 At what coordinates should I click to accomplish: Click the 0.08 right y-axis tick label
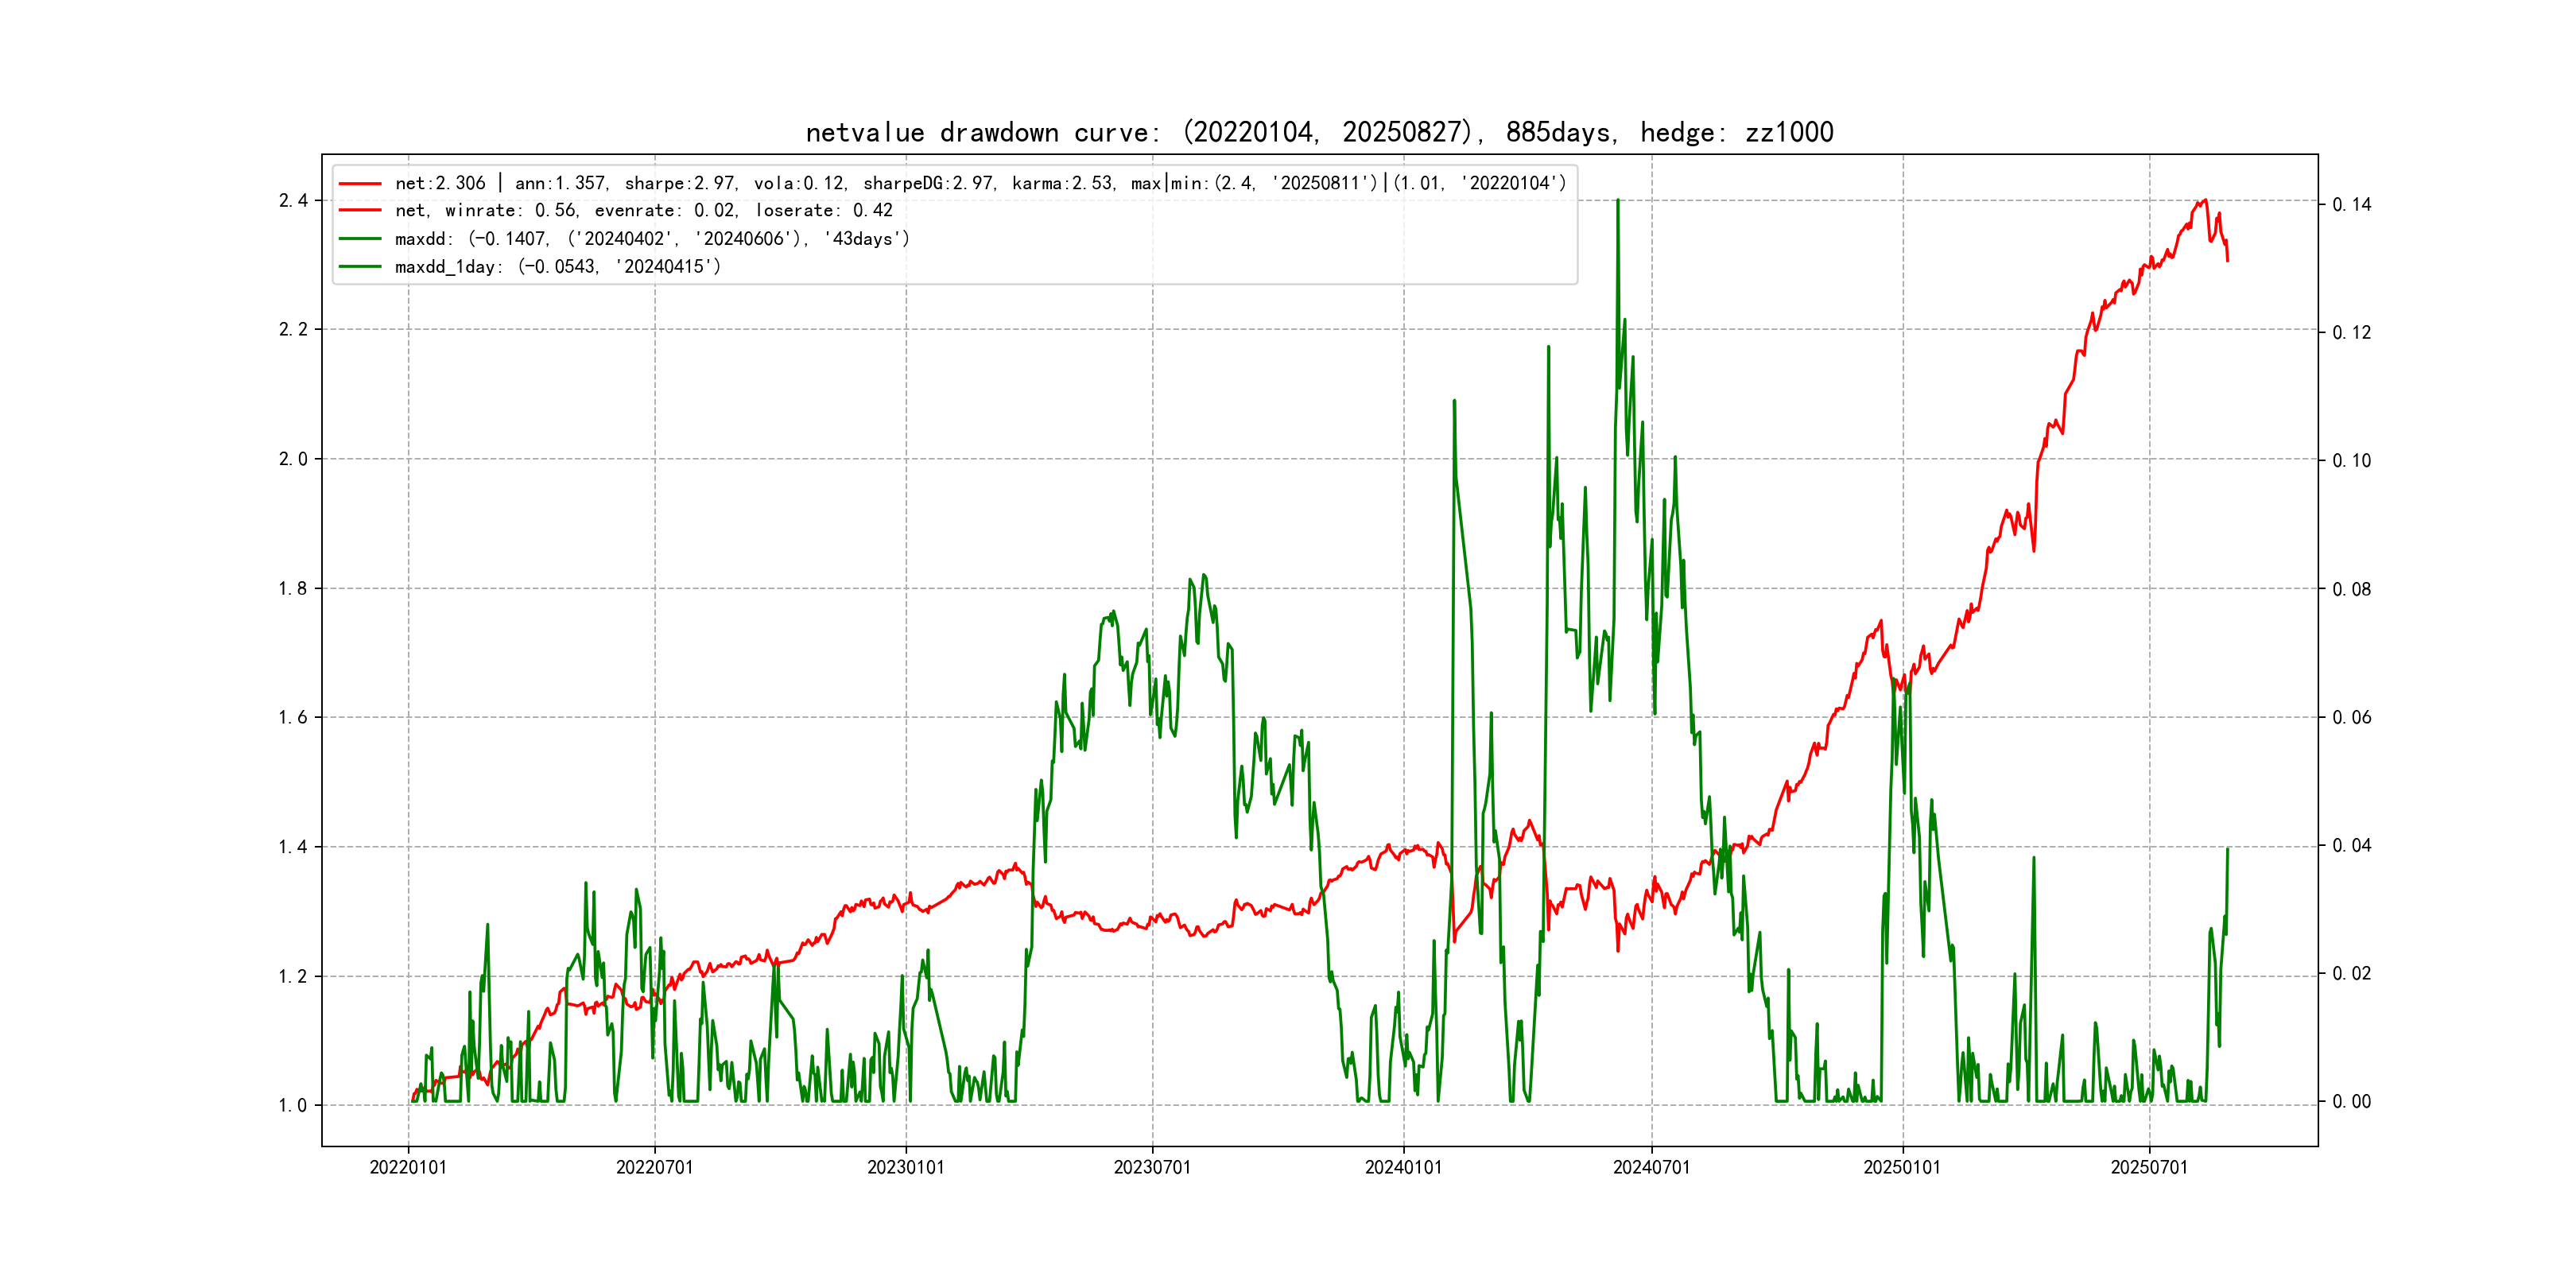[2351, 589]
